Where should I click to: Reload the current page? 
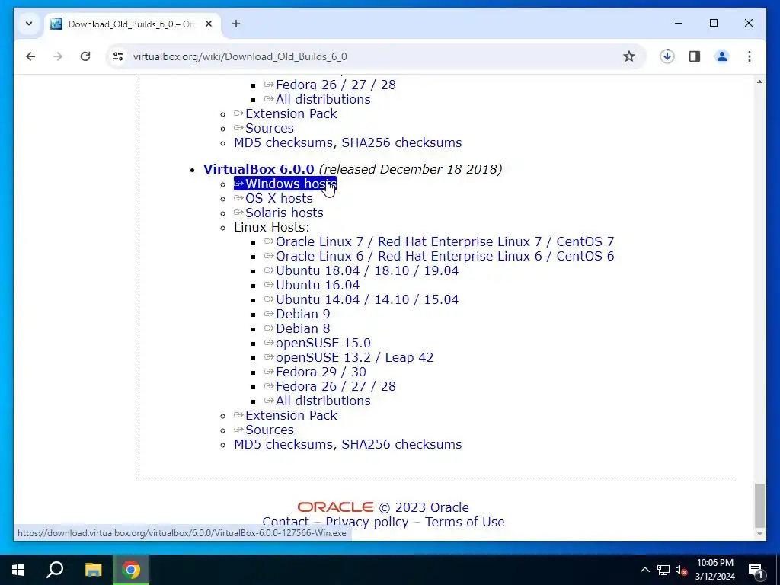click(x=85, y=56)
